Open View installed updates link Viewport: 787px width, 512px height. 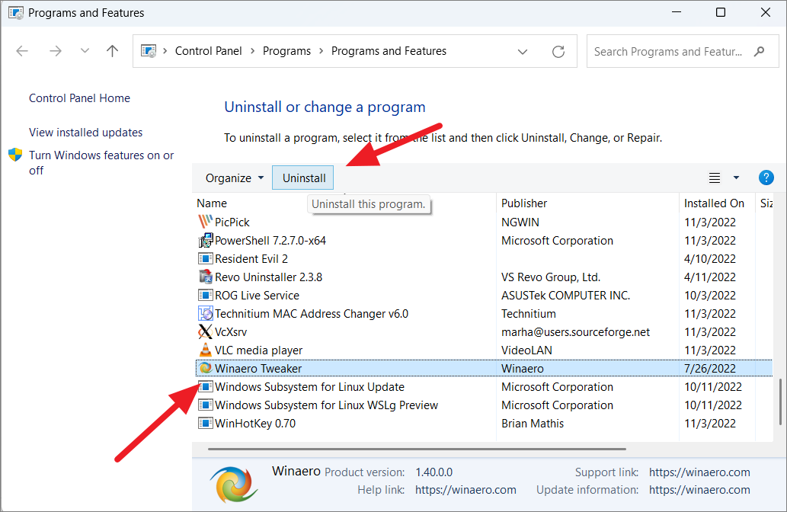pyautogui.click(x=86, y=133)
